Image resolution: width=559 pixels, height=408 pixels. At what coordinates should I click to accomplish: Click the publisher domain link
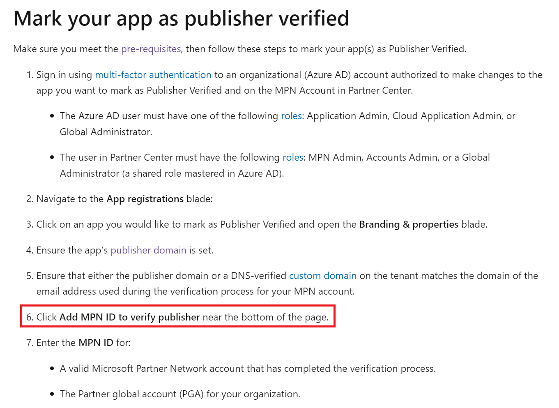pos(148,250)
